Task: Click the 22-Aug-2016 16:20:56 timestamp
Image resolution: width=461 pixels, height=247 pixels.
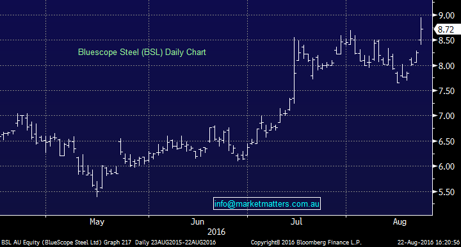Action: click(x=428, y=243)
